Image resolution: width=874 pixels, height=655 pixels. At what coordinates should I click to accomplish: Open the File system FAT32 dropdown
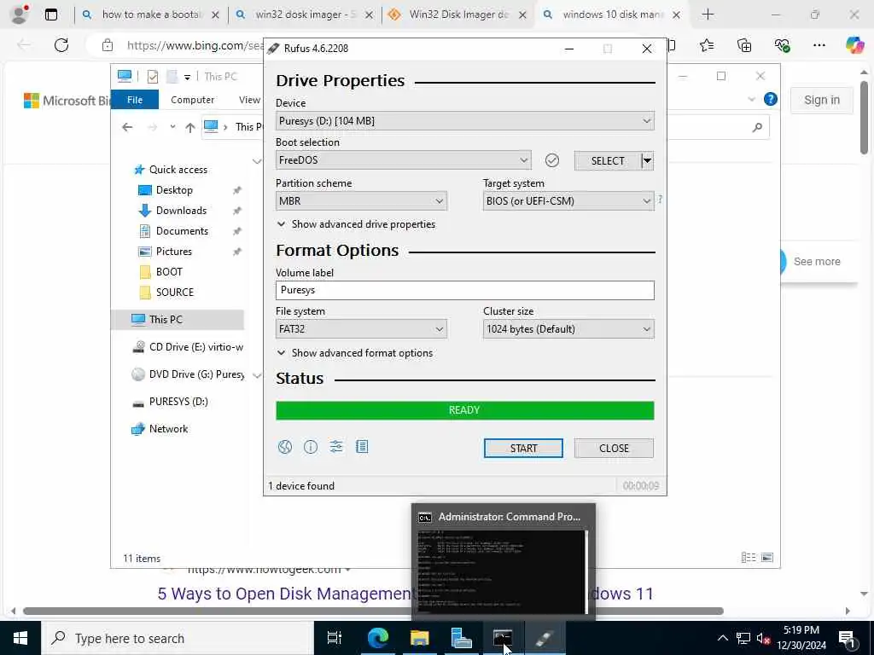click(x=361, y=329)
